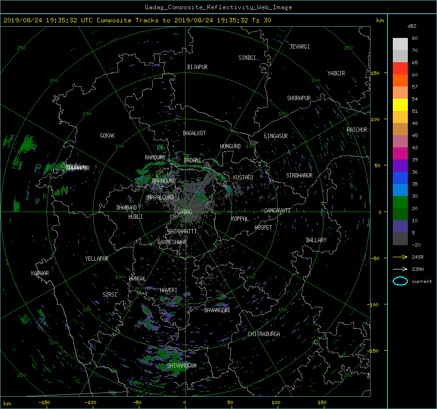Image resolution: width=437 pixels, height=409 pixels.
Task: Click the DAVANGERI city label
Action: [217, 310]
